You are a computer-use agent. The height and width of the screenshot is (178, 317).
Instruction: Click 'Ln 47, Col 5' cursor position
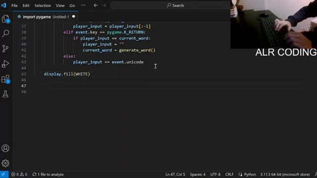point(175,175)
